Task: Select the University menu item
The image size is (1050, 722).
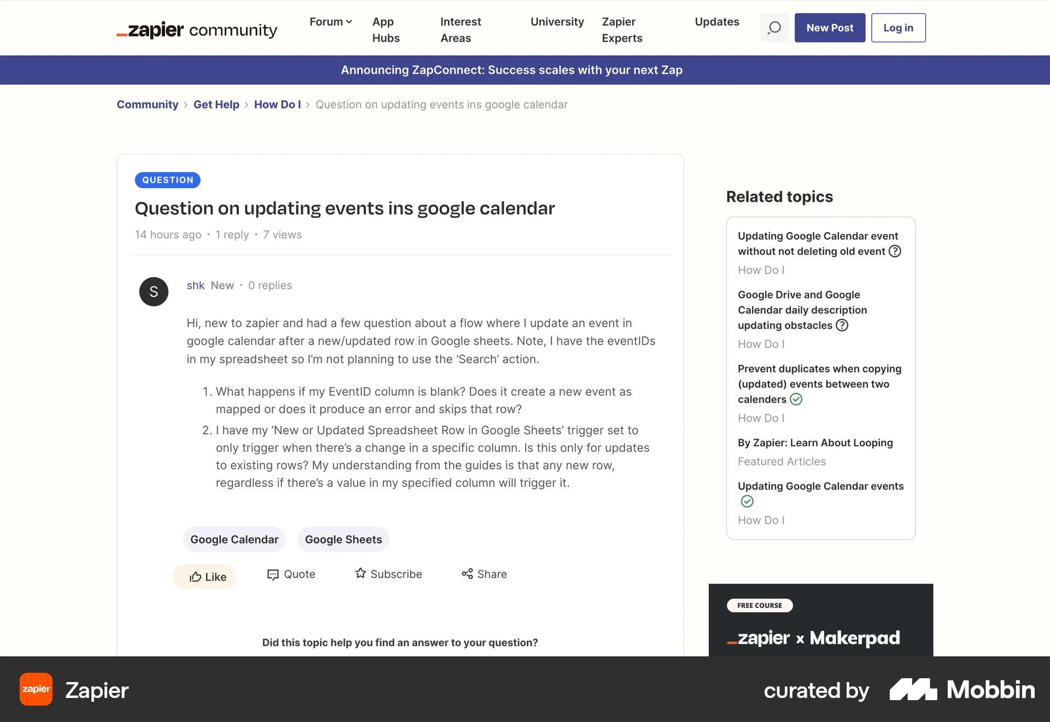Action: 557,22
